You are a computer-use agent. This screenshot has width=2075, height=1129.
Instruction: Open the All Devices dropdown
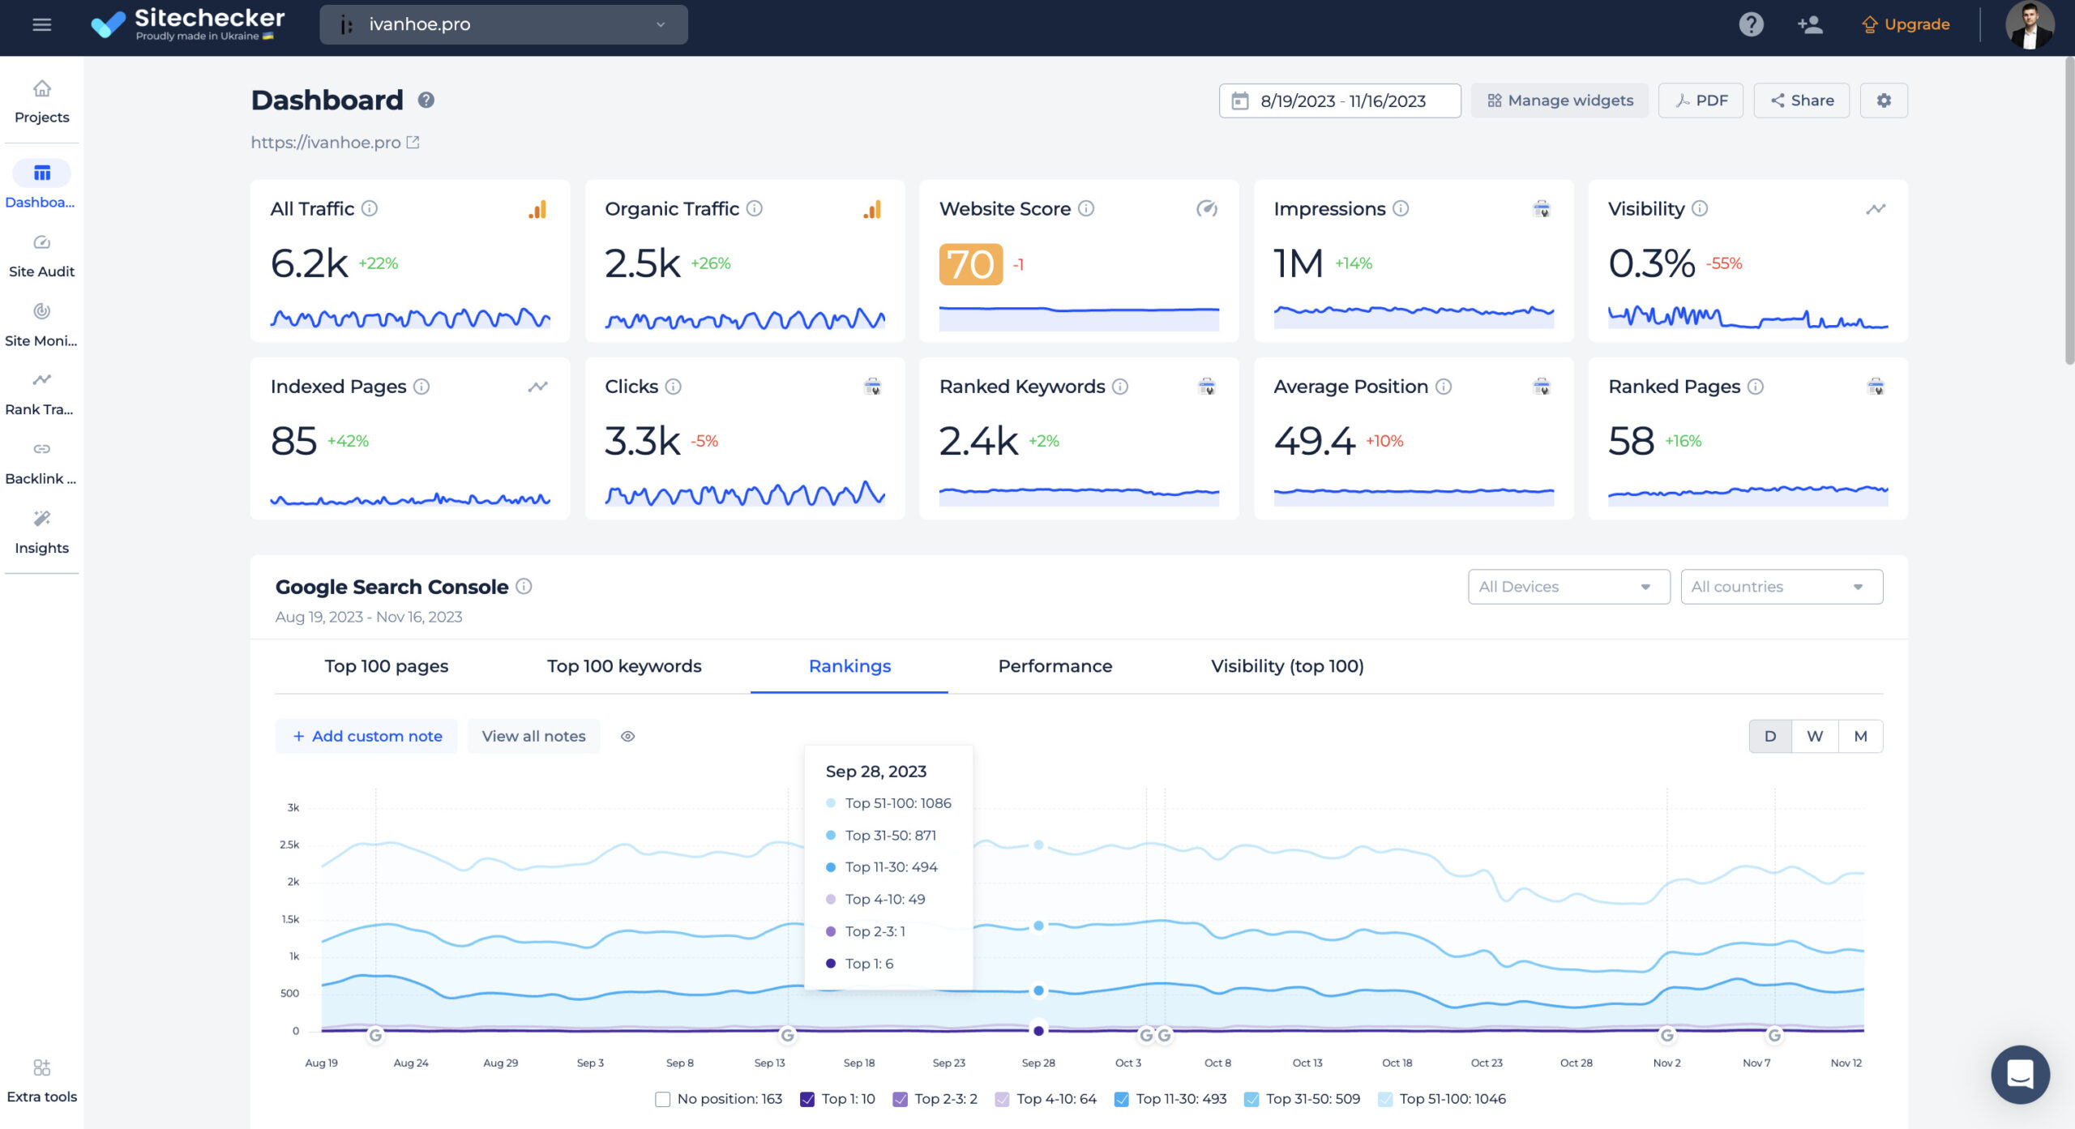[x=1568, y=587]
